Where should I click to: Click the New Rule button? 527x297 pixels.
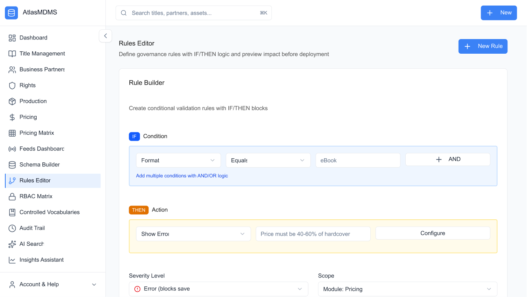pyautogui.click(x=483, y=46)
